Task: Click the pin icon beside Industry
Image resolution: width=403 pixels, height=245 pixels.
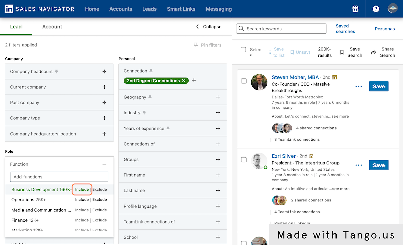Action: tap(144, 113)
